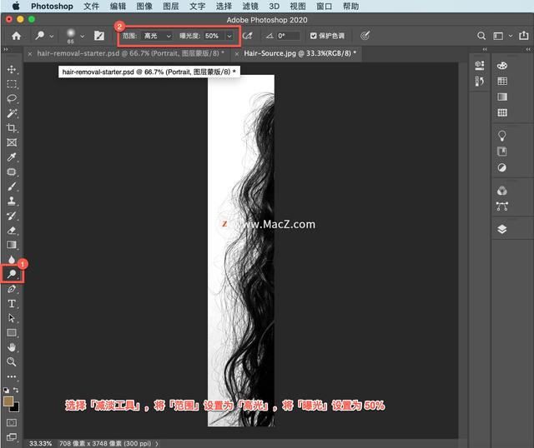
Task: Open the brush preset picker dropdown
Action: (82, 36)
